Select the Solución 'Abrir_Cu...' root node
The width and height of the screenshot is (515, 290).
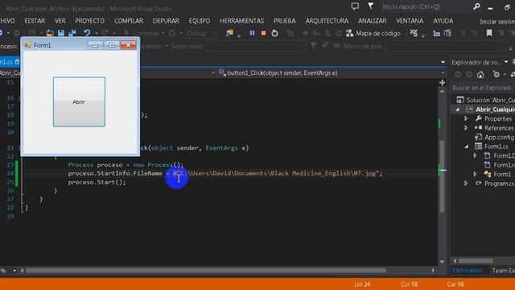tap(490, 100)
